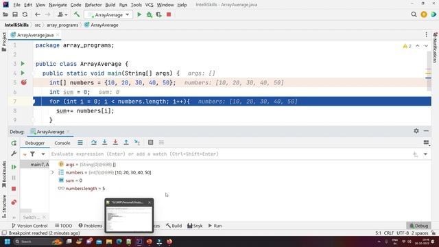The image size is (439, 247).
Task: Open the Run tool window
Action: pos(215,226)
